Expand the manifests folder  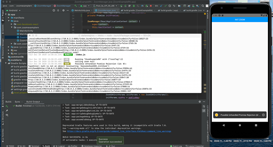(x=9, y=18)
